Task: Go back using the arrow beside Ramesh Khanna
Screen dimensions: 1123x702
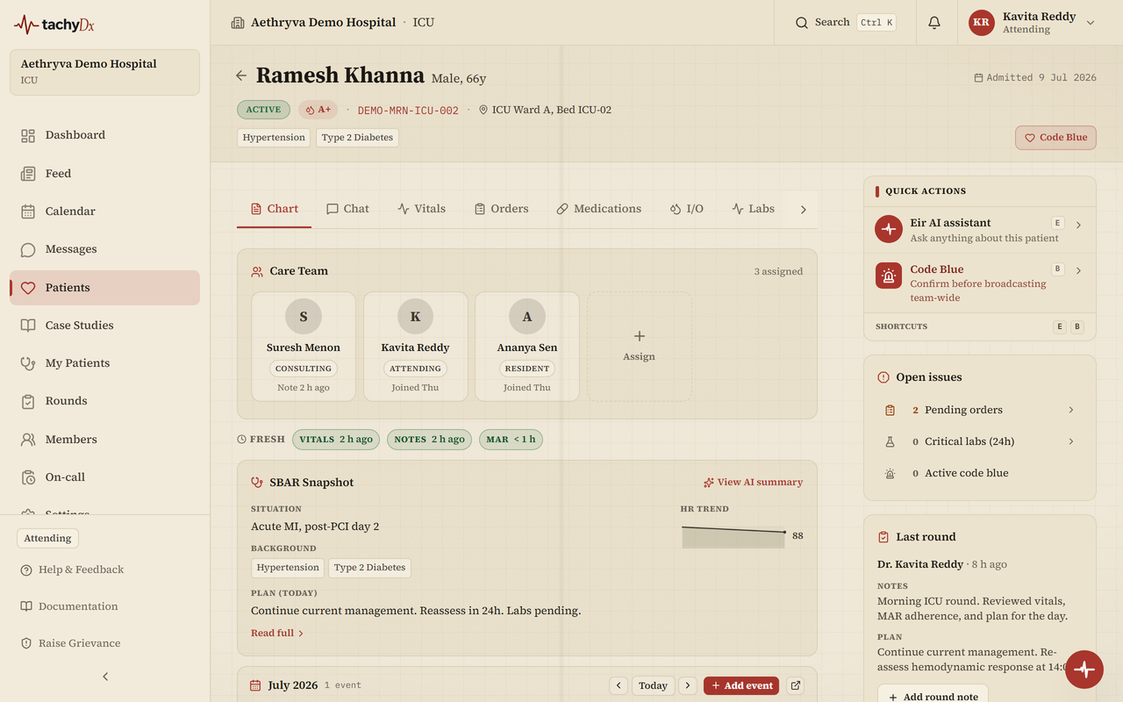Action: pyautogui.click(x=241, y=75)
